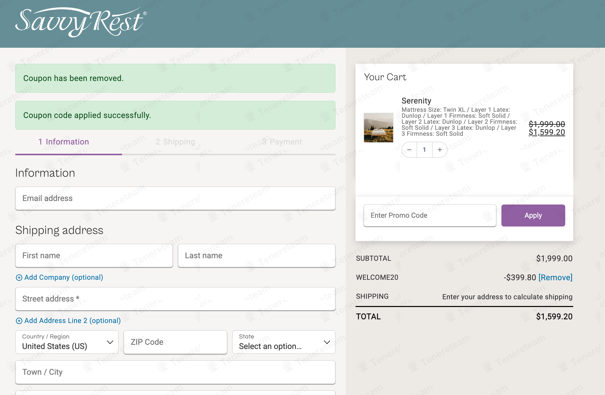This screenshot has height=395, width=605.
Task: Remove the WELCOME20 coupon
Action: click(555, 277)
